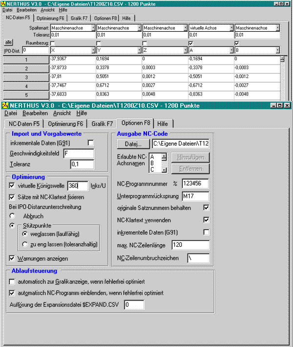The height and width of the screenshot is (347, 293).
Task: Switch to NC-Daten F5 tab in front window
Action: [x=24, y=124]
